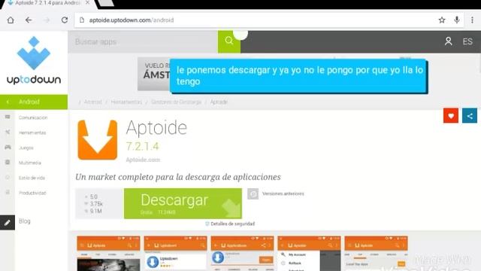The image size is (481, 271).
Task: Open the Aptoide.com developer link
Action: click(143, 160)
